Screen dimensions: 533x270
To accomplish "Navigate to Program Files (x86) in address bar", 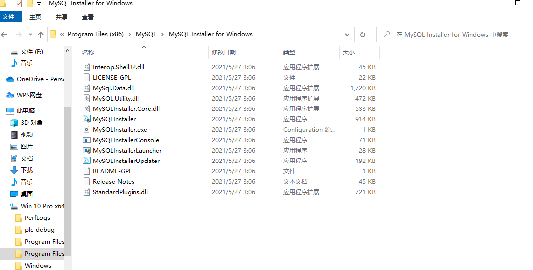I will 95,34.
